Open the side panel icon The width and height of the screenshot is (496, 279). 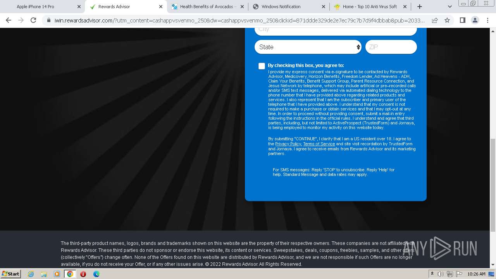pos(462,20)
